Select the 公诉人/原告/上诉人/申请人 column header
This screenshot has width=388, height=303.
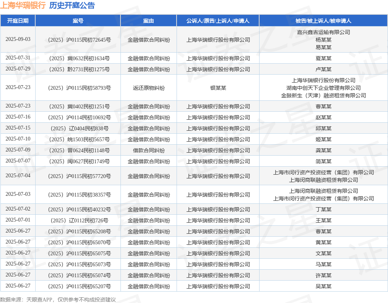(218, 21)
